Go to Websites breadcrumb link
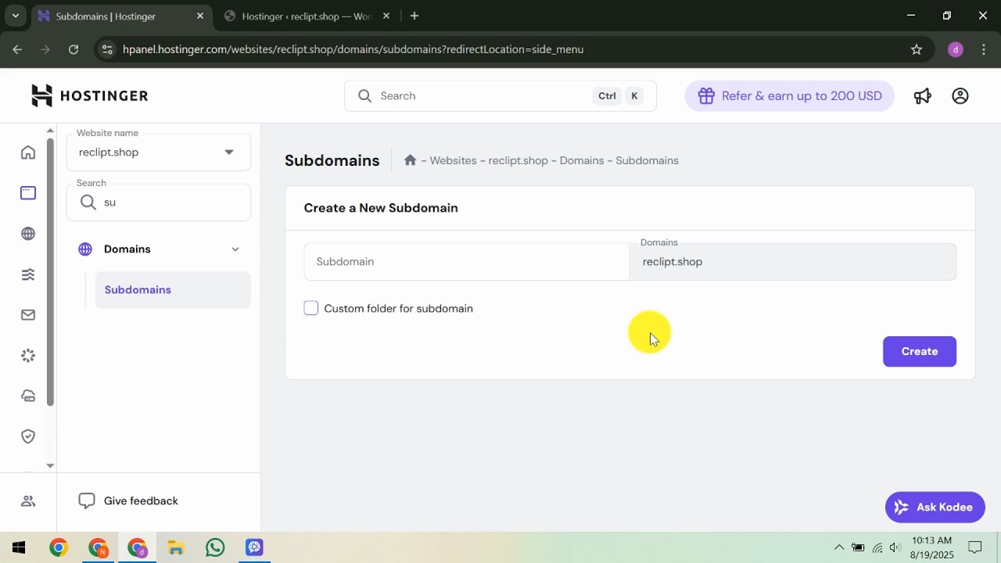This screenshot has width=1001, height=563. click(x=453, y=160)
